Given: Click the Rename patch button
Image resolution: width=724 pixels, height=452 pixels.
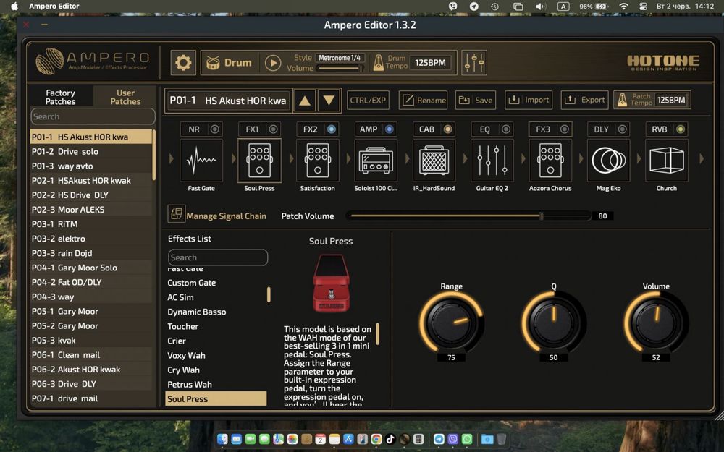Looking at the screenshot, I should 423,100.
